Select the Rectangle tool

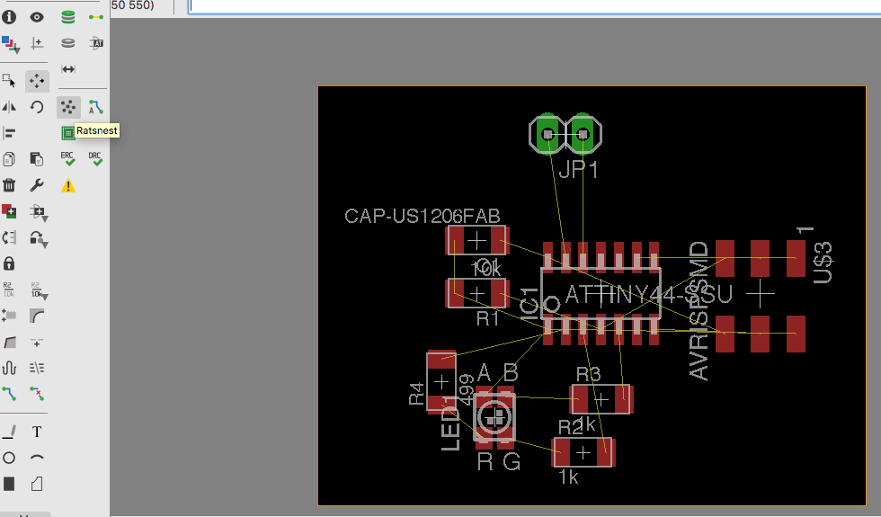point(9,484)
